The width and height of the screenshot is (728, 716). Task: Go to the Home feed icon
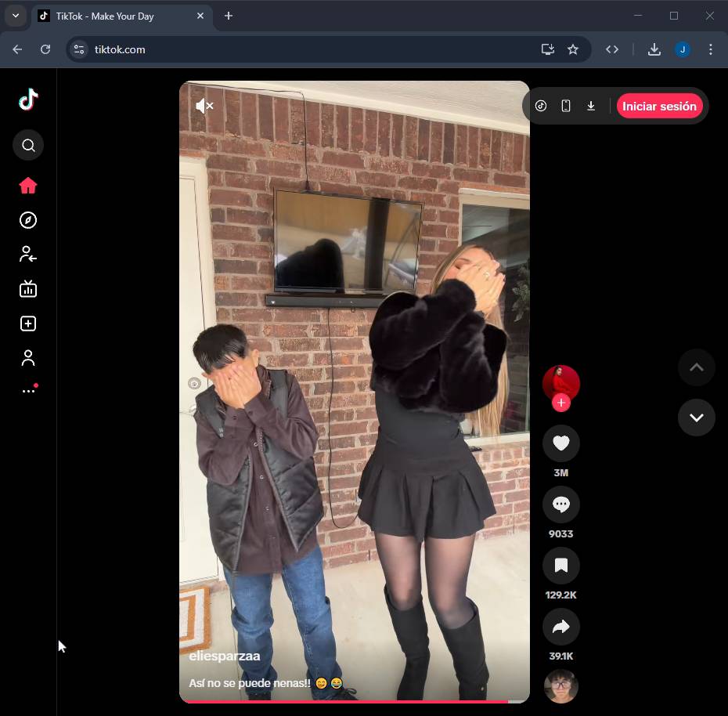28,186
